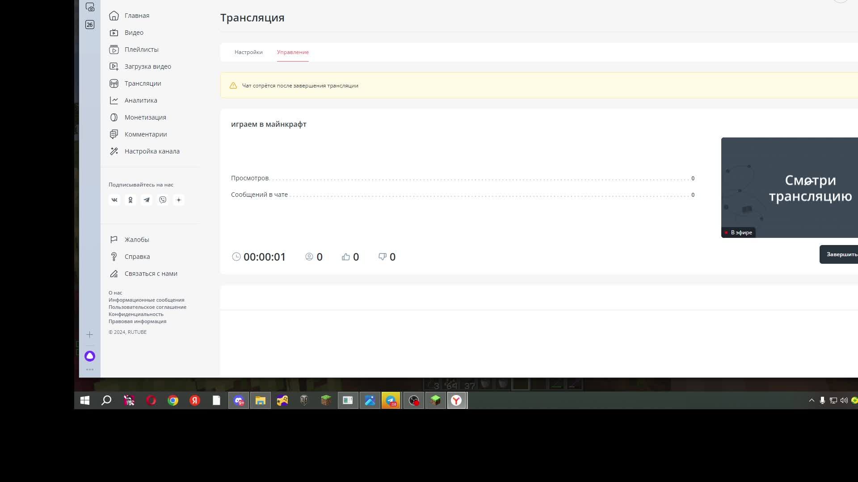Select the Управление tab
The width and height of the screenshot is (858, 482).
[293, 52]
